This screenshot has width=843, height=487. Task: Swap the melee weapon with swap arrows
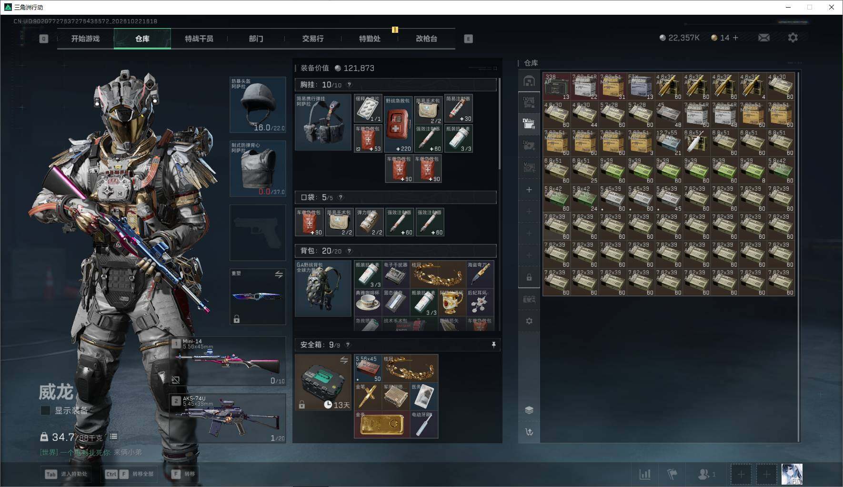click(279, 274)
